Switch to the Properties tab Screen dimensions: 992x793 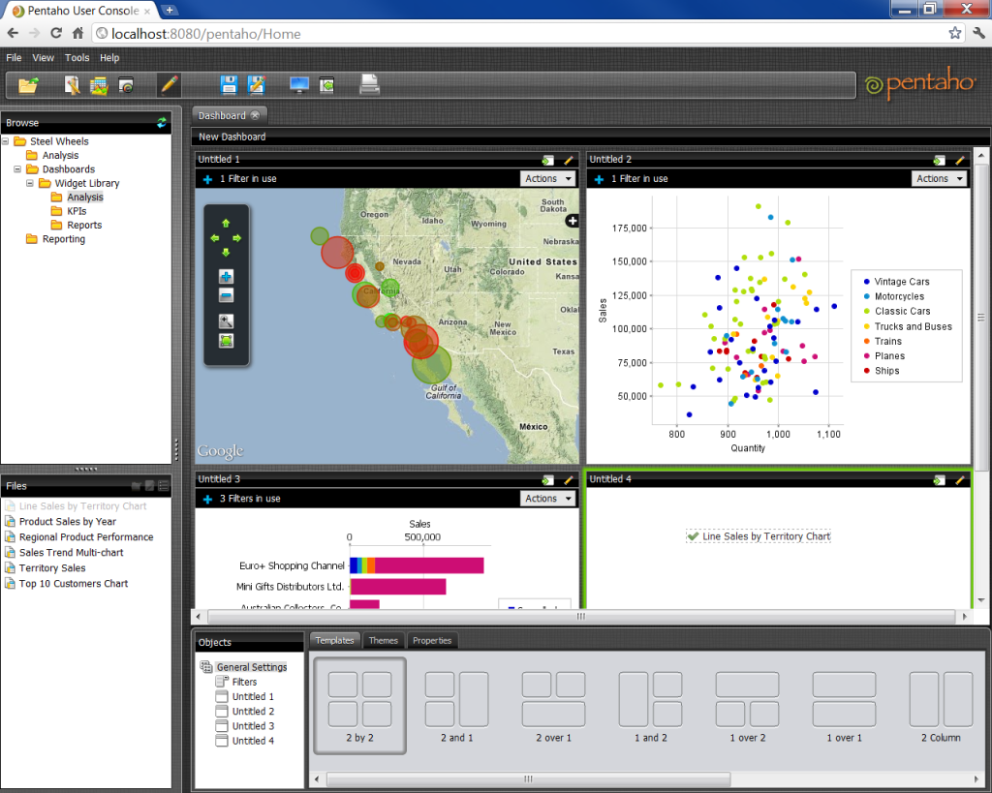click(x=432, y=641)
